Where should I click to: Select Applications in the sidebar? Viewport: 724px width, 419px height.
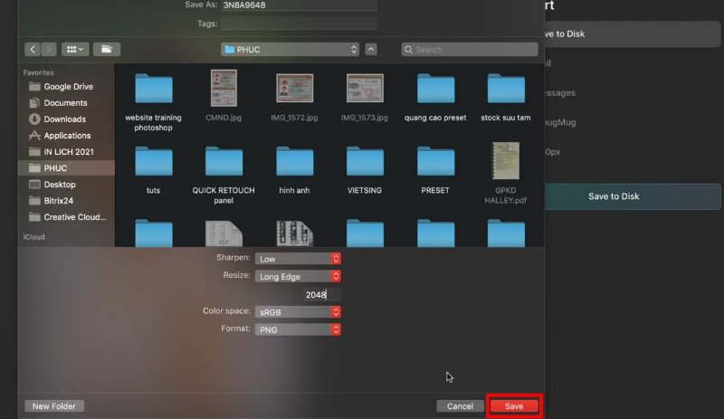point(66,136)
